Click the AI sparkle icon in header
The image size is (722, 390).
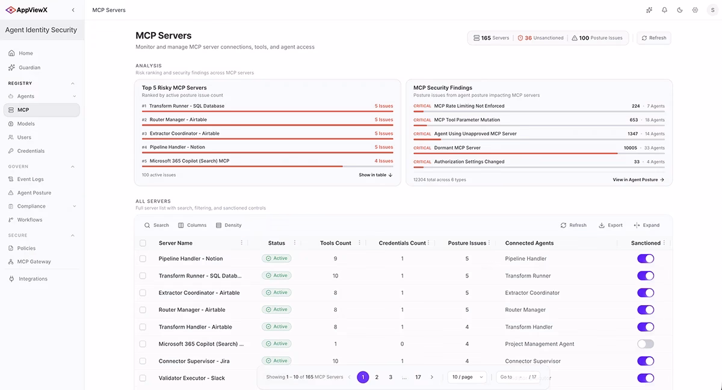click(649, 10)
